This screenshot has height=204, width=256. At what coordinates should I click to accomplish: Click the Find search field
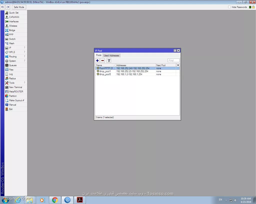tap(173, 61)
